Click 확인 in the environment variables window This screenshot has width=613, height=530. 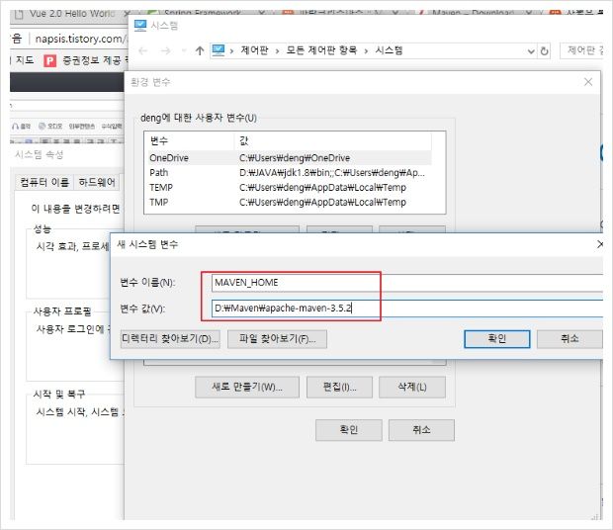pos(349,430)
